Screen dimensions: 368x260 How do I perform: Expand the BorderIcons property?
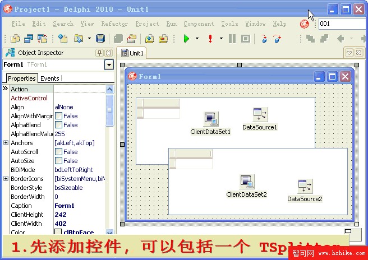6,178
